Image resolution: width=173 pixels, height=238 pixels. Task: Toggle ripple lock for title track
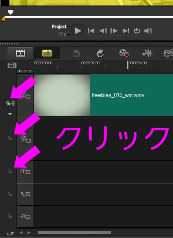10,171
